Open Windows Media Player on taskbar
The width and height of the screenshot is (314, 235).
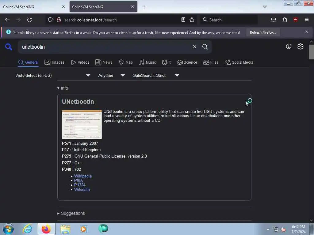click(84, 229)
